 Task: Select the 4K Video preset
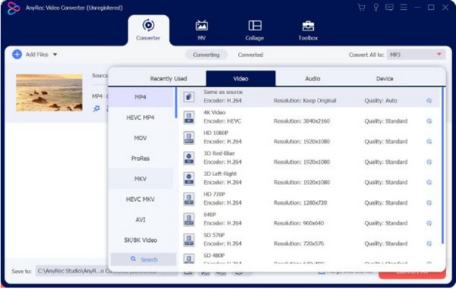point(309,118)
